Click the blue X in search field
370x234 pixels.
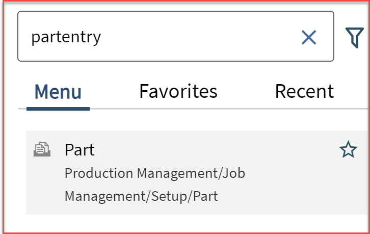click(309, 37)
